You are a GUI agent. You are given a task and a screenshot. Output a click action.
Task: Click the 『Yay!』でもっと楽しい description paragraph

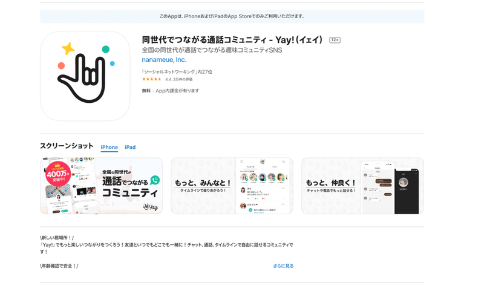pyautogui.click(x=167, y=248)
